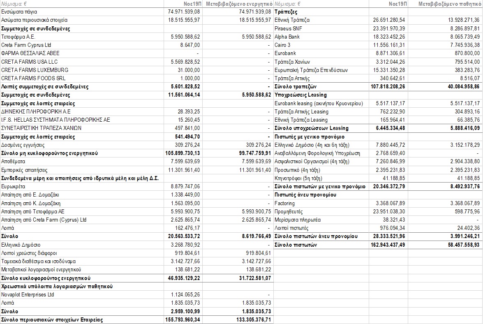Screen dimensions: 483x324
Task: Select the 'Μεταβιβαζόμενο παθητικό' column header
Action: click(450, 4)
